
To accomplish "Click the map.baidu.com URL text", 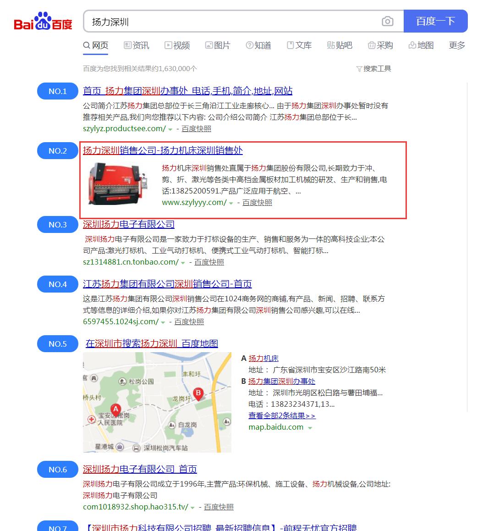I will (x=276, y=427).
